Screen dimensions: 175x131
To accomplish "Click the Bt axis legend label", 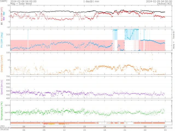I will coord(2,24).
